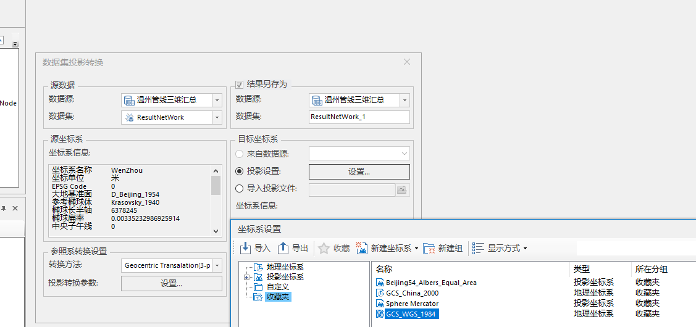Click the 0.00335232986925914 flattening value
This screenshot has height=327, width=696.
pos(145,218)
